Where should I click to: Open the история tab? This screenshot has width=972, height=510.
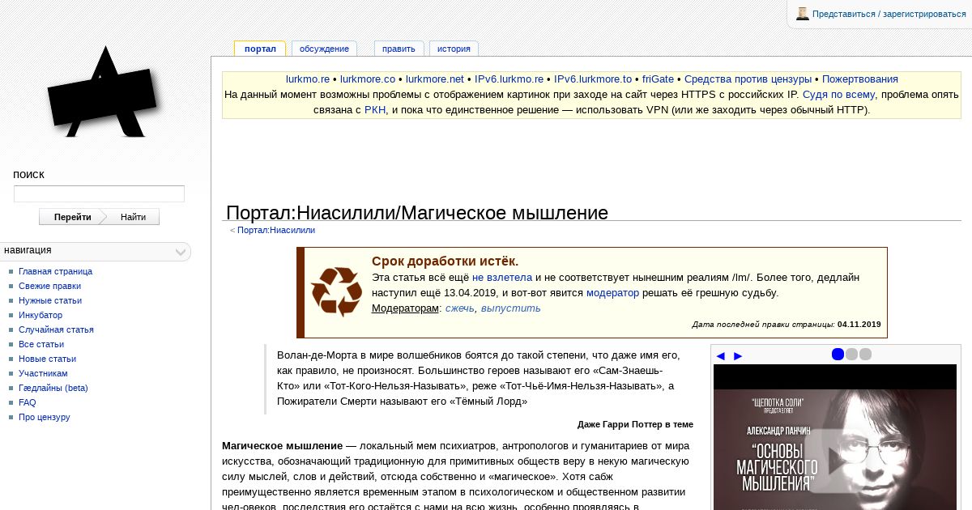coord(454,49)
